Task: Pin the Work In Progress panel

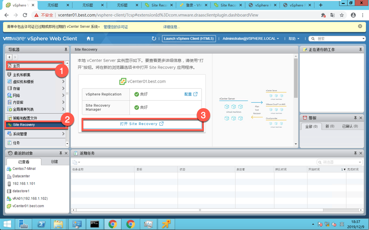Action: (360, 50)
